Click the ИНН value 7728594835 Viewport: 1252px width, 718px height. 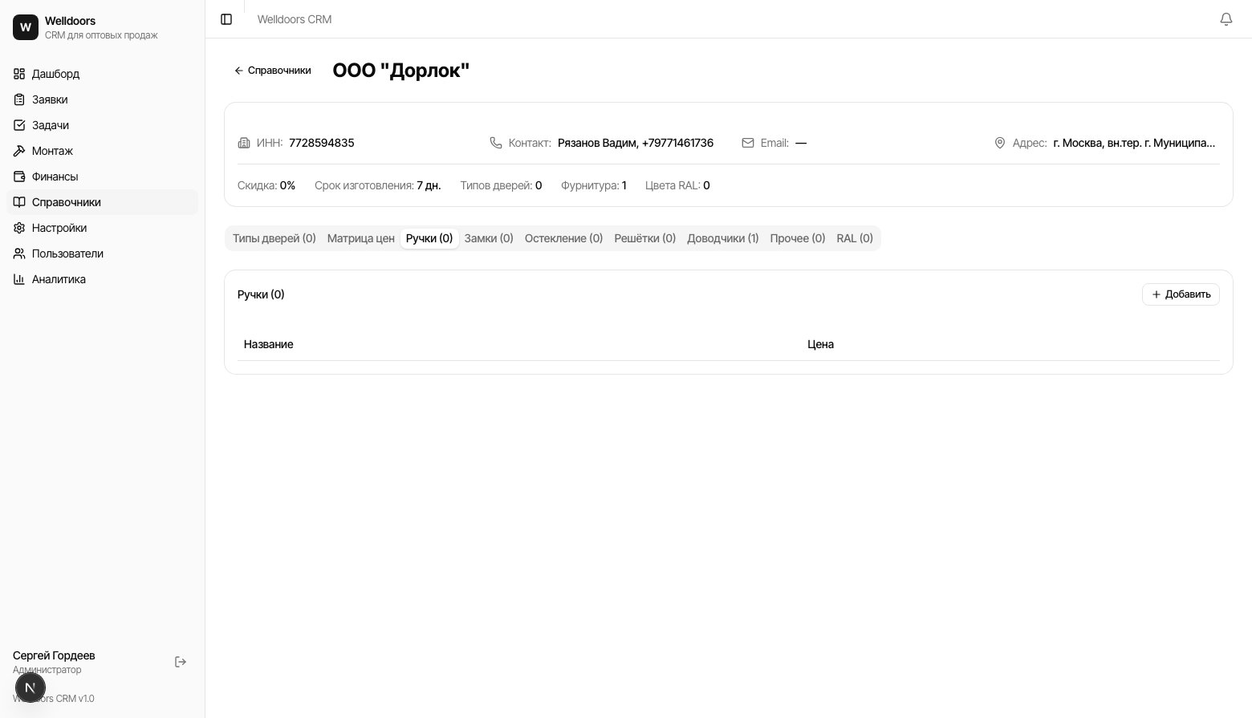322,143
